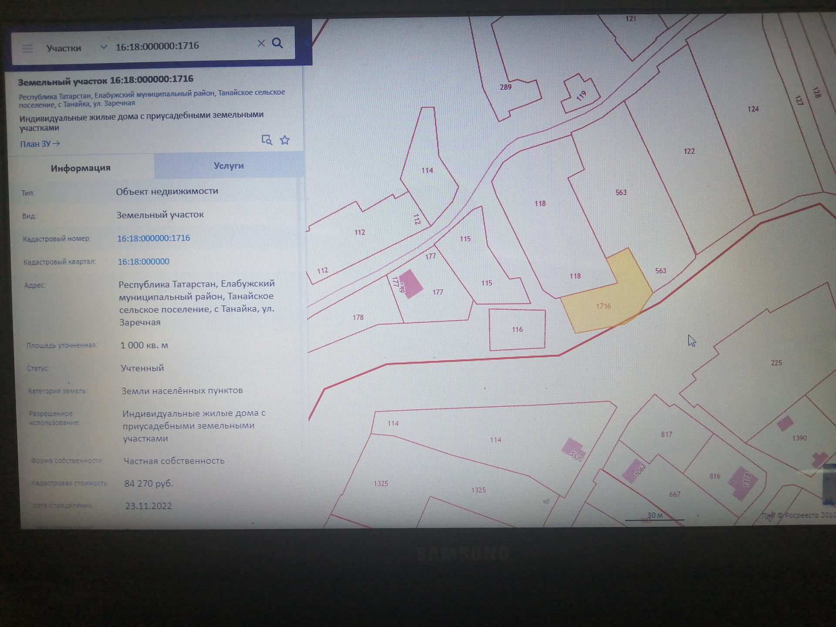This screenshot has width=836, height=627.
Task: Open cadastral quarter link 16:18:000000
Action: tap(144, 262)
